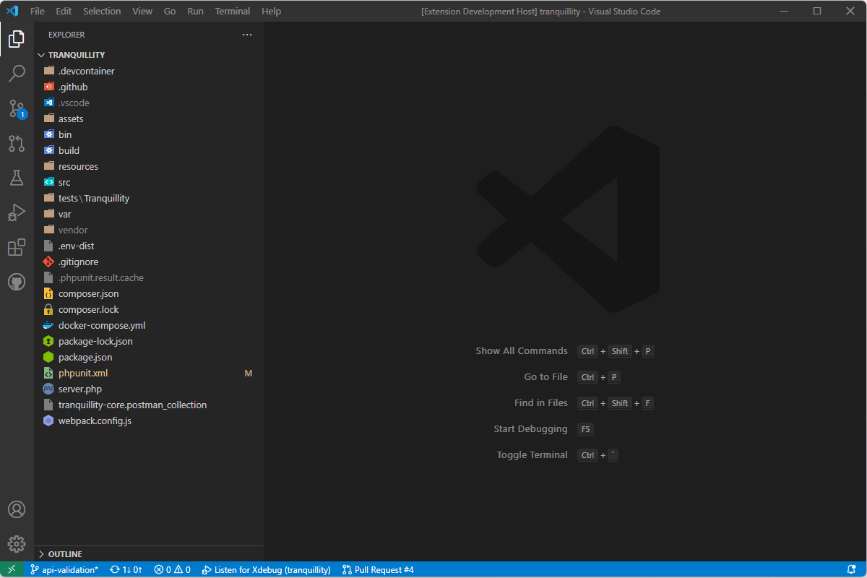Open the .gitignore file
The width and height of the screenshot is (867, 578).
pyautogui.click(x=149, y=262)
